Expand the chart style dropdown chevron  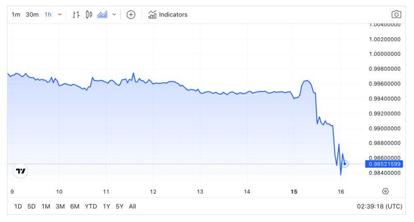[x=114, y=14]
